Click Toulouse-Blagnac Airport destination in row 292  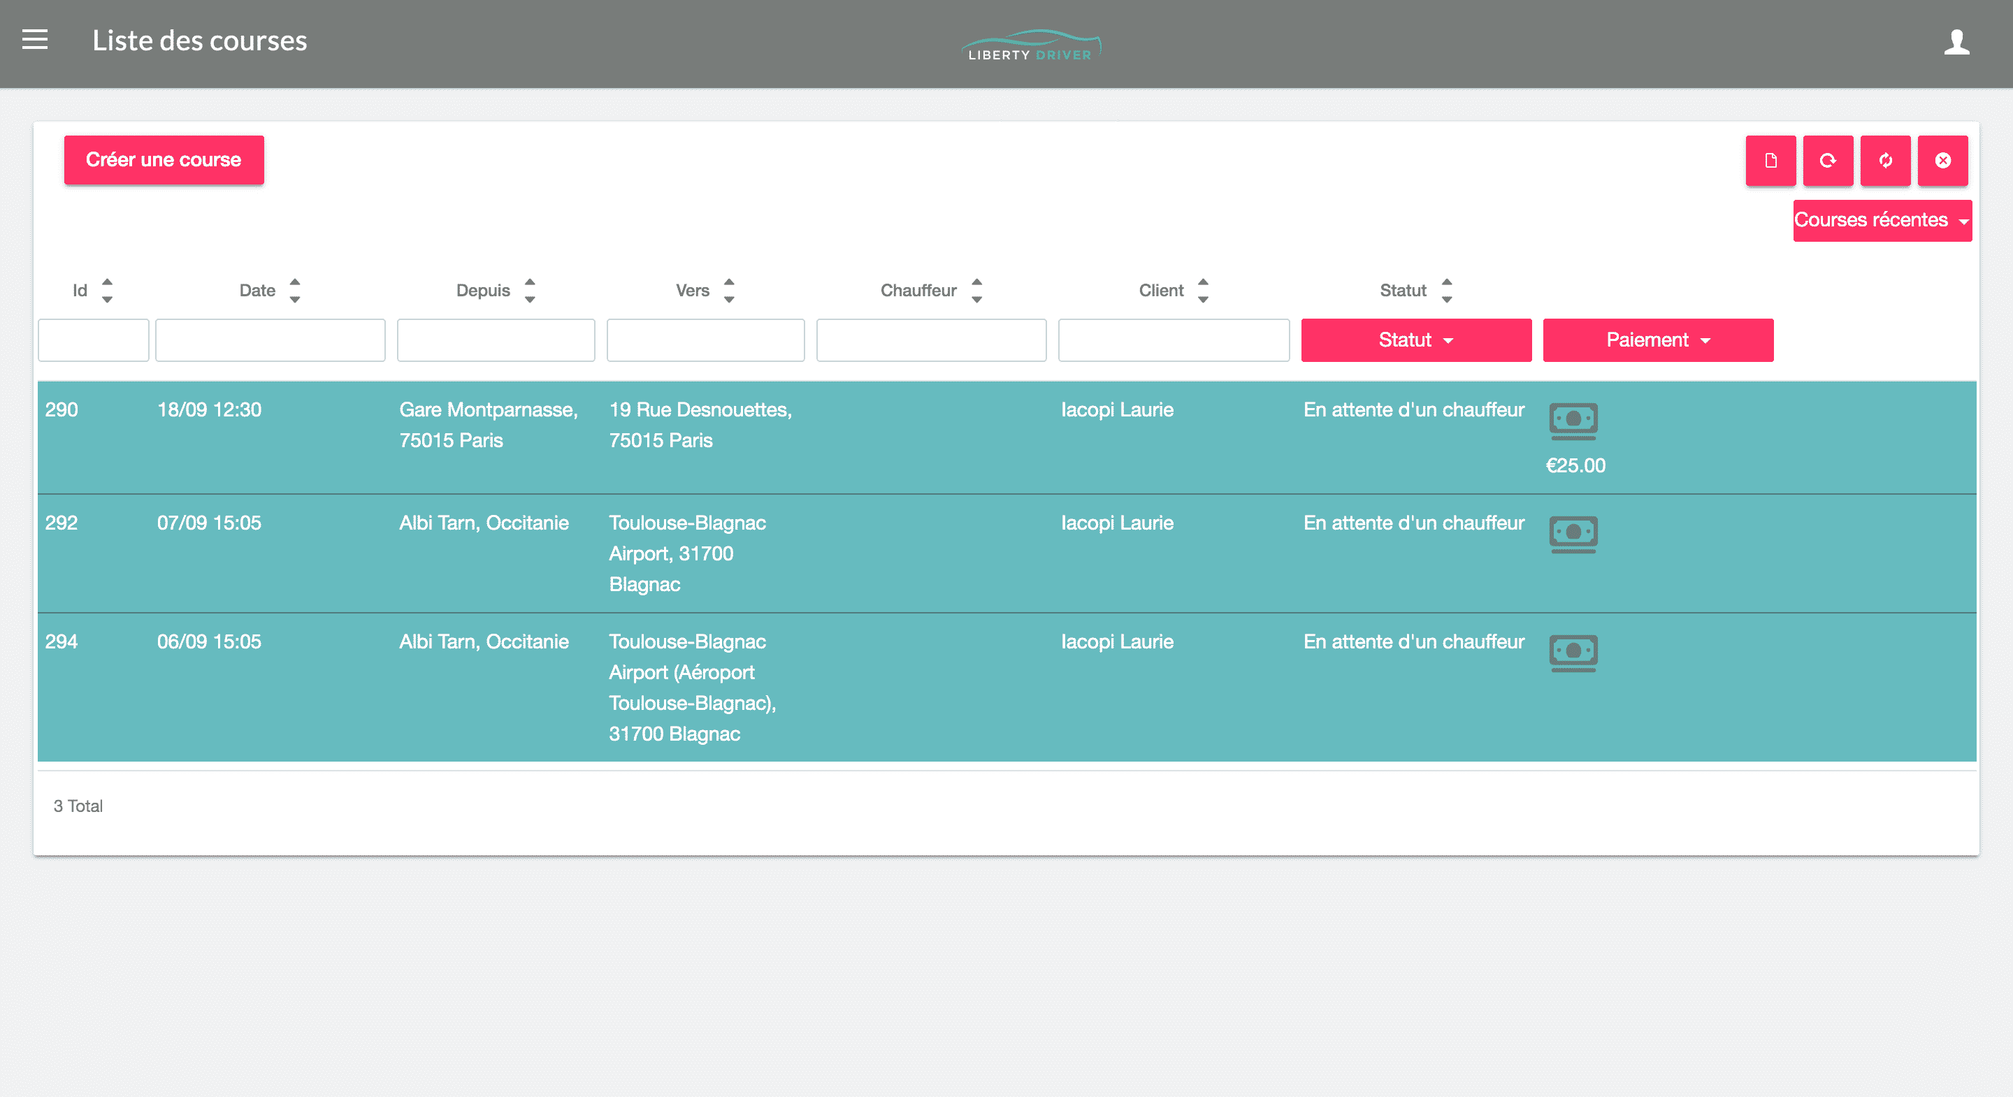coord(687,554)
